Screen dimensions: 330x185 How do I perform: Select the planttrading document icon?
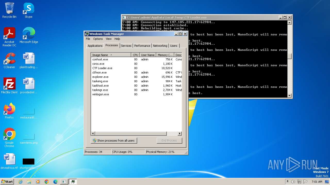tap(29, 61)
